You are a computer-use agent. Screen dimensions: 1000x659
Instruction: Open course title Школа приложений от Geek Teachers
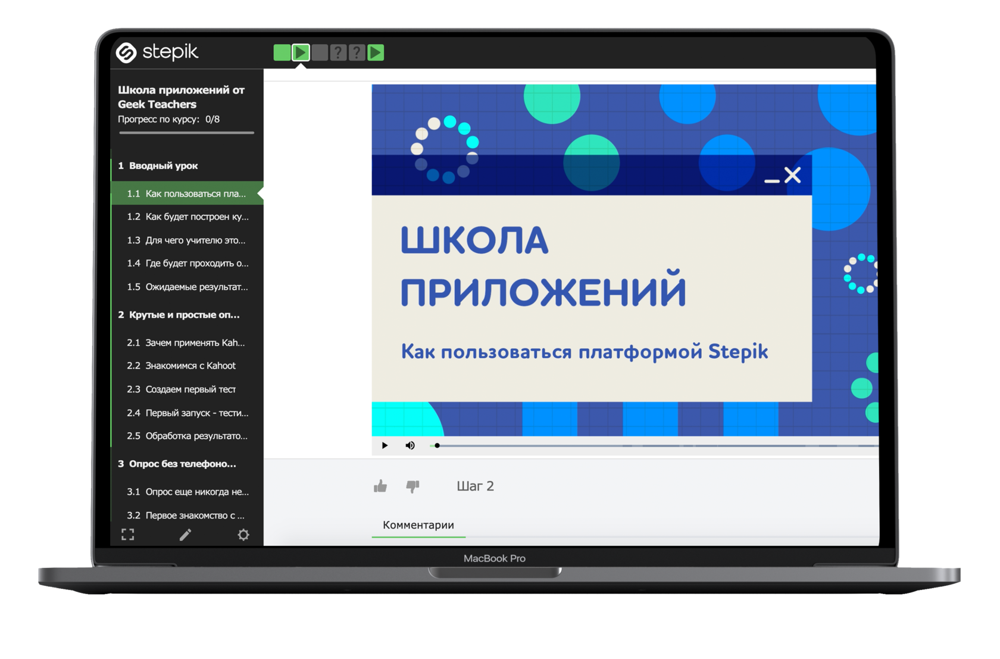point(181,97)
